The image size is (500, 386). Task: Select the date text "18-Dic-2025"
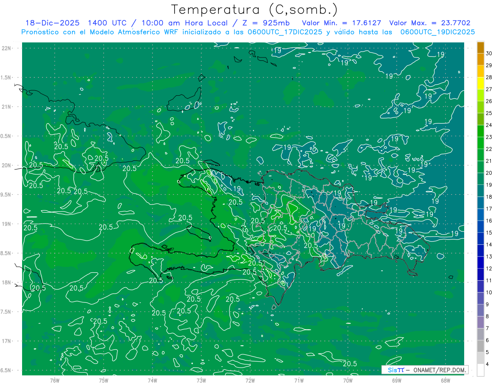(53, 23)
